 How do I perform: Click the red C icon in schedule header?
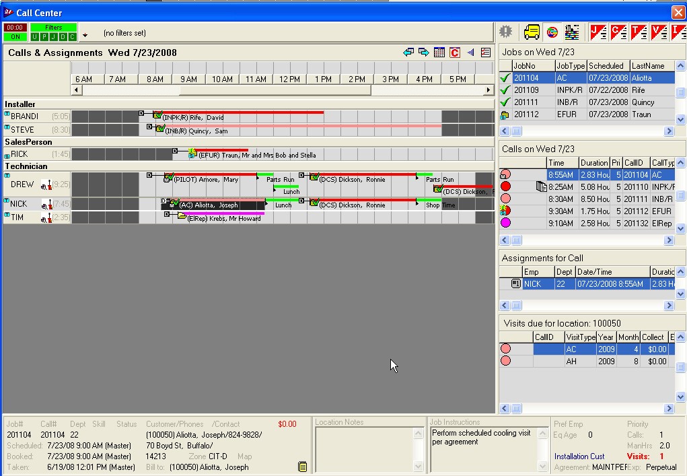[x=455, y=53]
